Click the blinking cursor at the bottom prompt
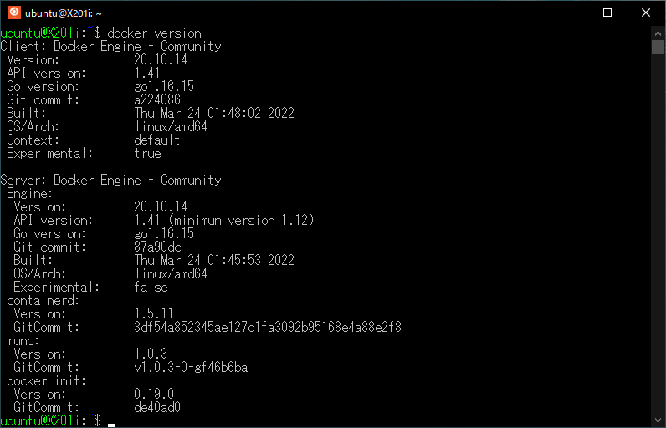Image resolution: width=666 pixels, height=428 pixels. click(110, 423)
